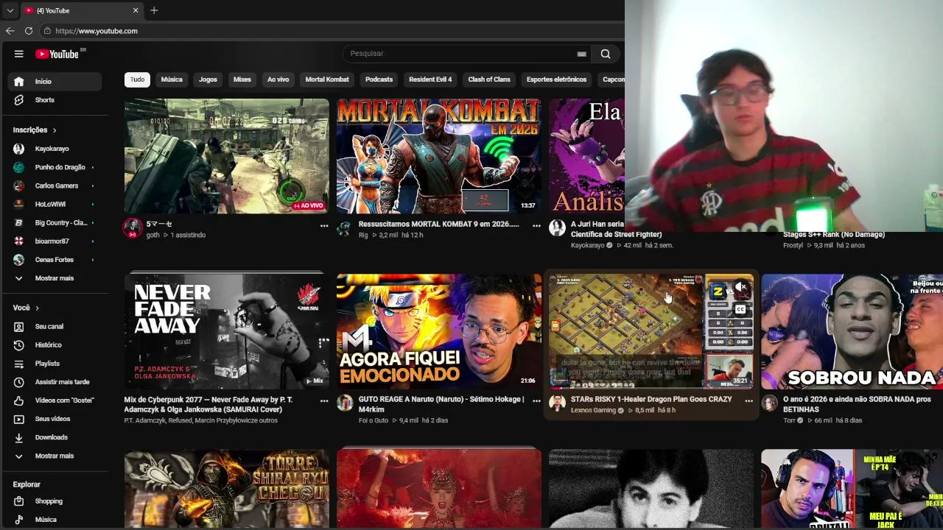The image size is (943, 530).
Task: Open Shorts from the sidebar
Action: (55, 100)
